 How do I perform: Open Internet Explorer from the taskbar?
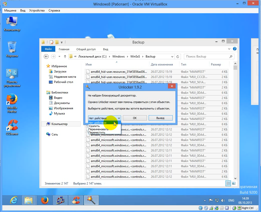point(14,200)
